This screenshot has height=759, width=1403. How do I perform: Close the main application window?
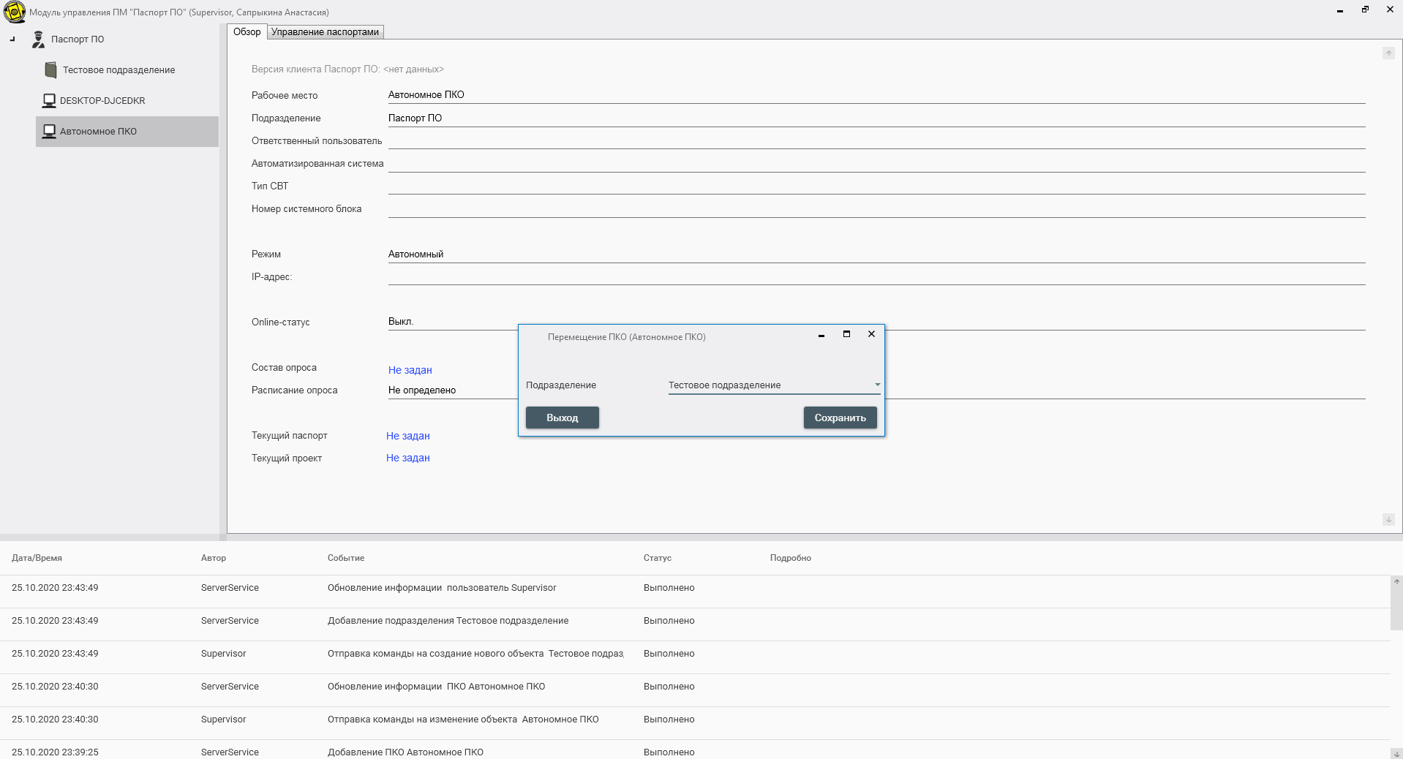click(1390, 10)
